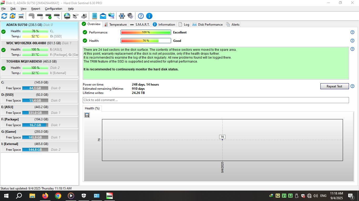Image resolution: width=359 pixels, height=201 pixels.
Task: Switch to the S.M.A.R.T. tab
Action: pos(140,24)
